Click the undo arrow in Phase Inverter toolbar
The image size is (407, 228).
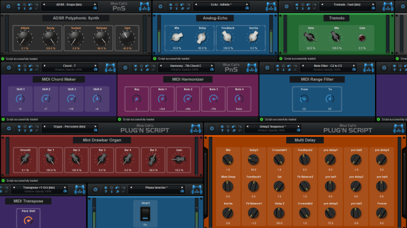(118, 188)
